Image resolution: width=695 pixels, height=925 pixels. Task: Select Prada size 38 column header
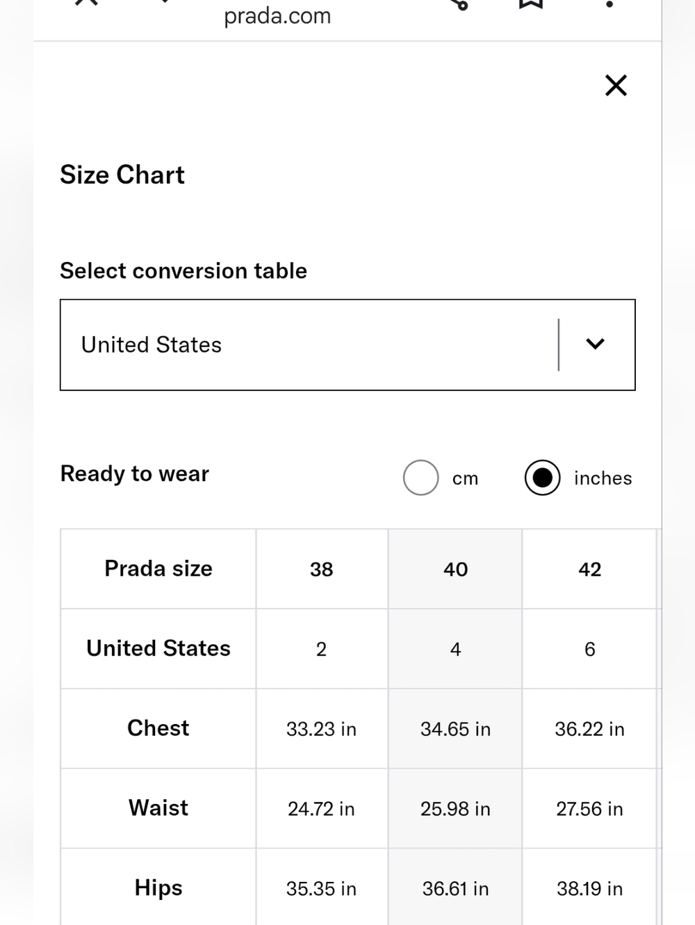pos(322,569)
